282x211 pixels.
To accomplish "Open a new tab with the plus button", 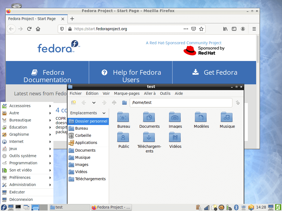I will tap(72, 19).
